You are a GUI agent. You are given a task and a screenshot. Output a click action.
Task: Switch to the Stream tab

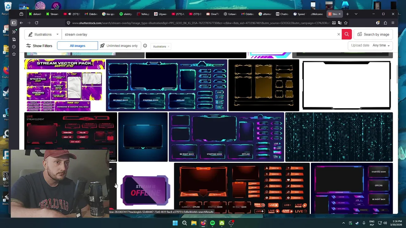[x=52, y=14]
